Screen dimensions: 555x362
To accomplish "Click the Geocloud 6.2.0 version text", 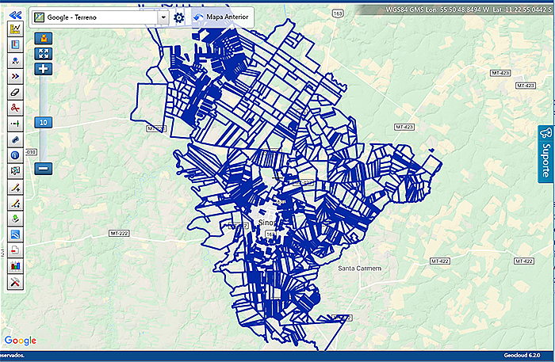I will pyautogui.click(x=522, y=356).
